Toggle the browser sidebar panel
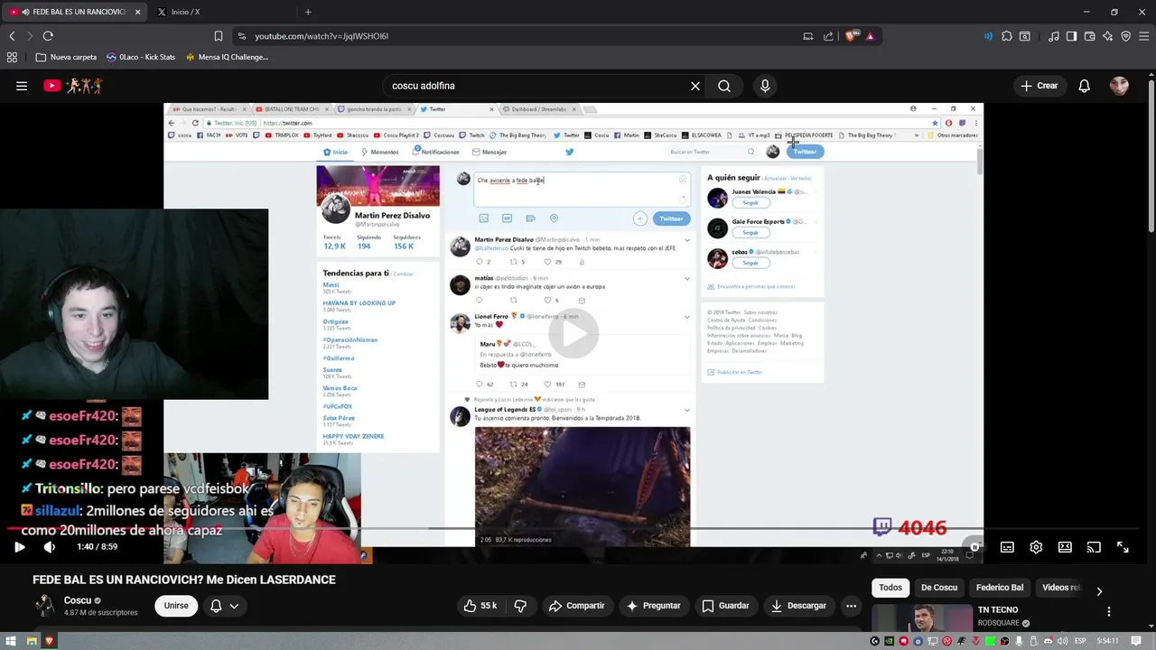This screenshot has width=1156, height=650. click(1071, 36)
